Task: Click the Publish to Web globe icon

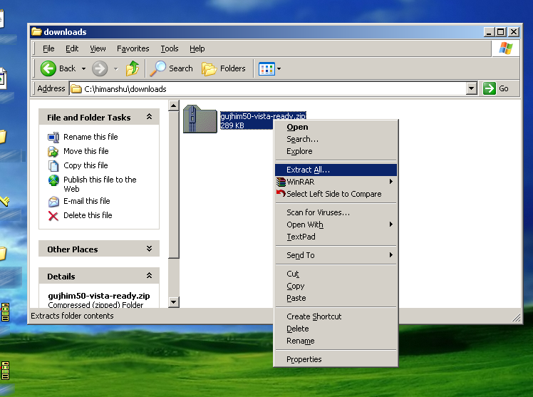Action: point(53,180)
